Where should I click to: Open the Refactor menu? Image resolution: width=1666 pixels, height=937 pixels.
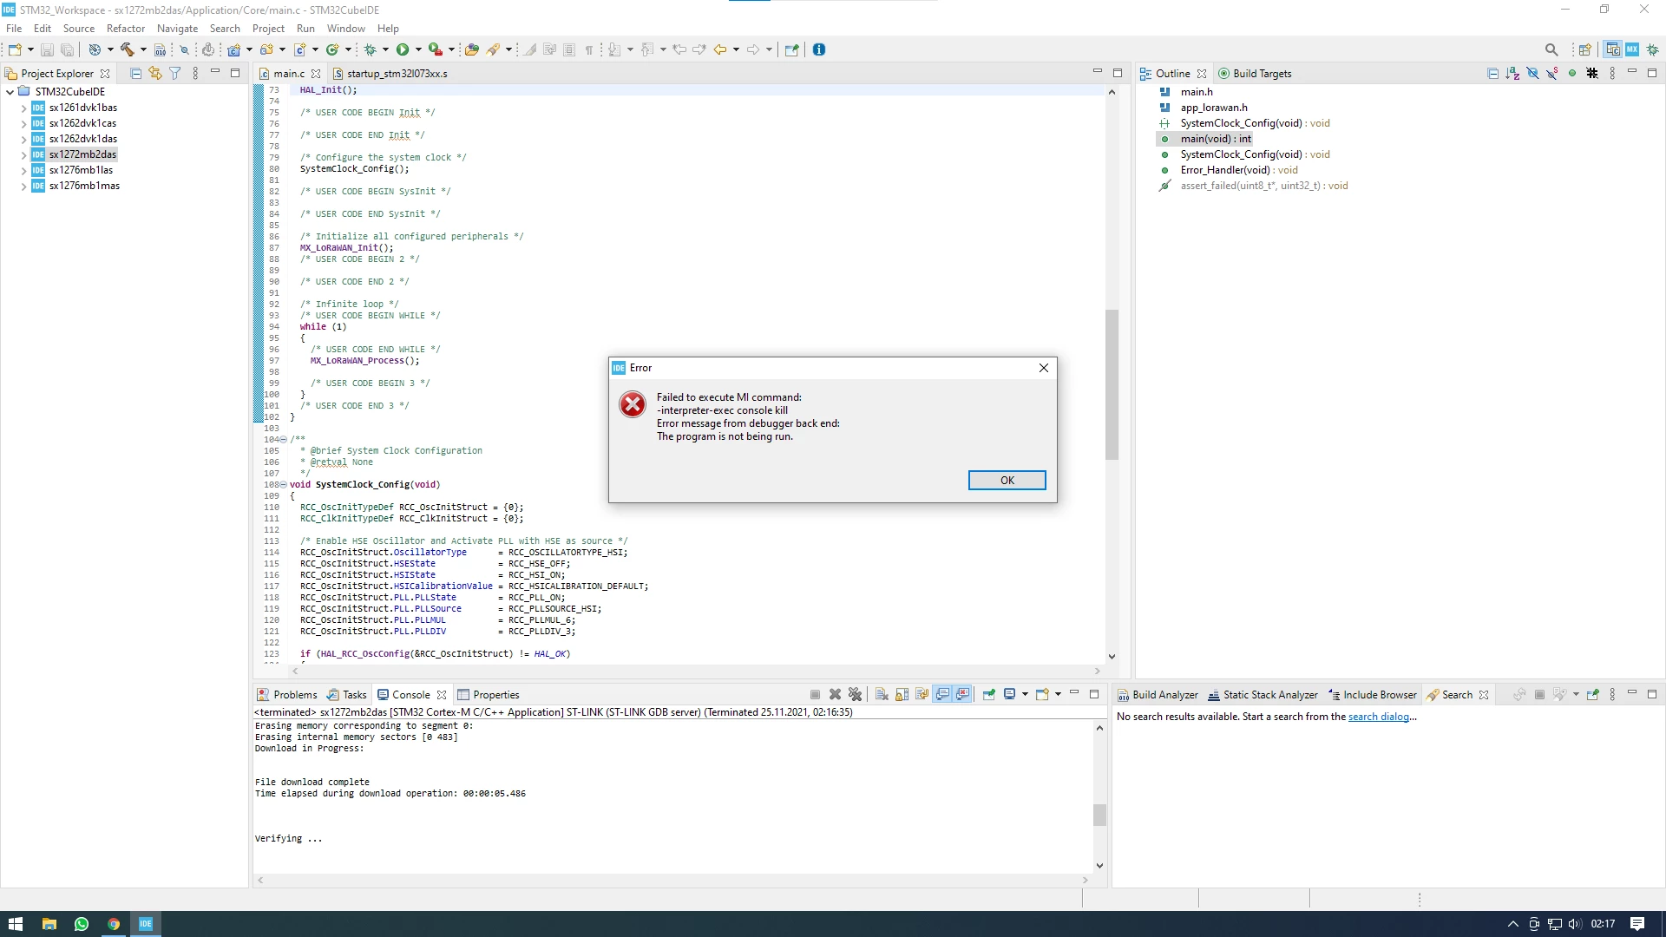[126, 29]
